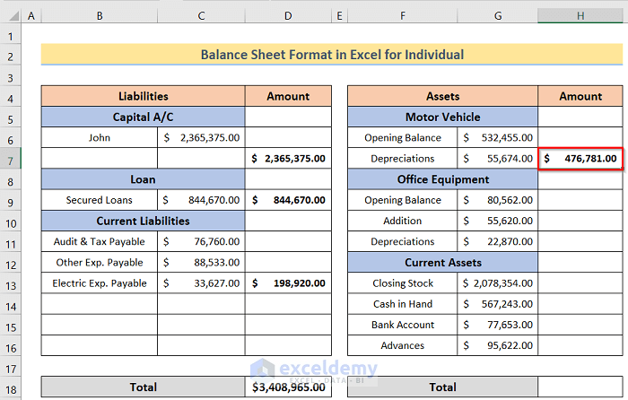Select the Office Equipment section header
This screenshot has height=400, width=628.
[x=442, y=179]
